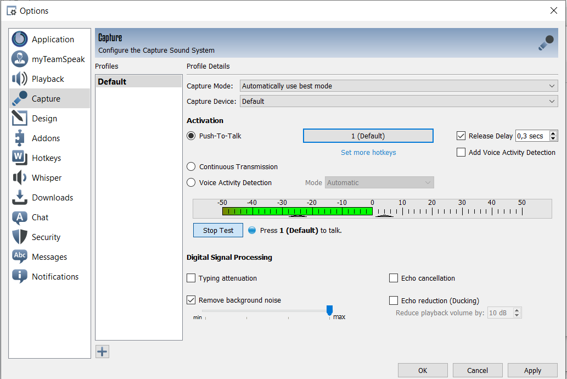
Task: Open the Notifications settings label
Action: tap(55, 276)
